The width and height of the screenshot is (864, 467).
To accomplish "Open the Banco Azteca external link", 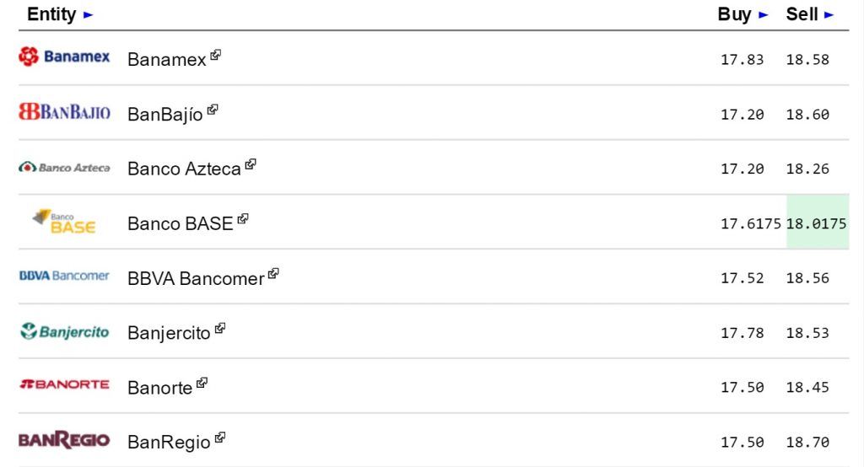I will click(x=184, y=169).
